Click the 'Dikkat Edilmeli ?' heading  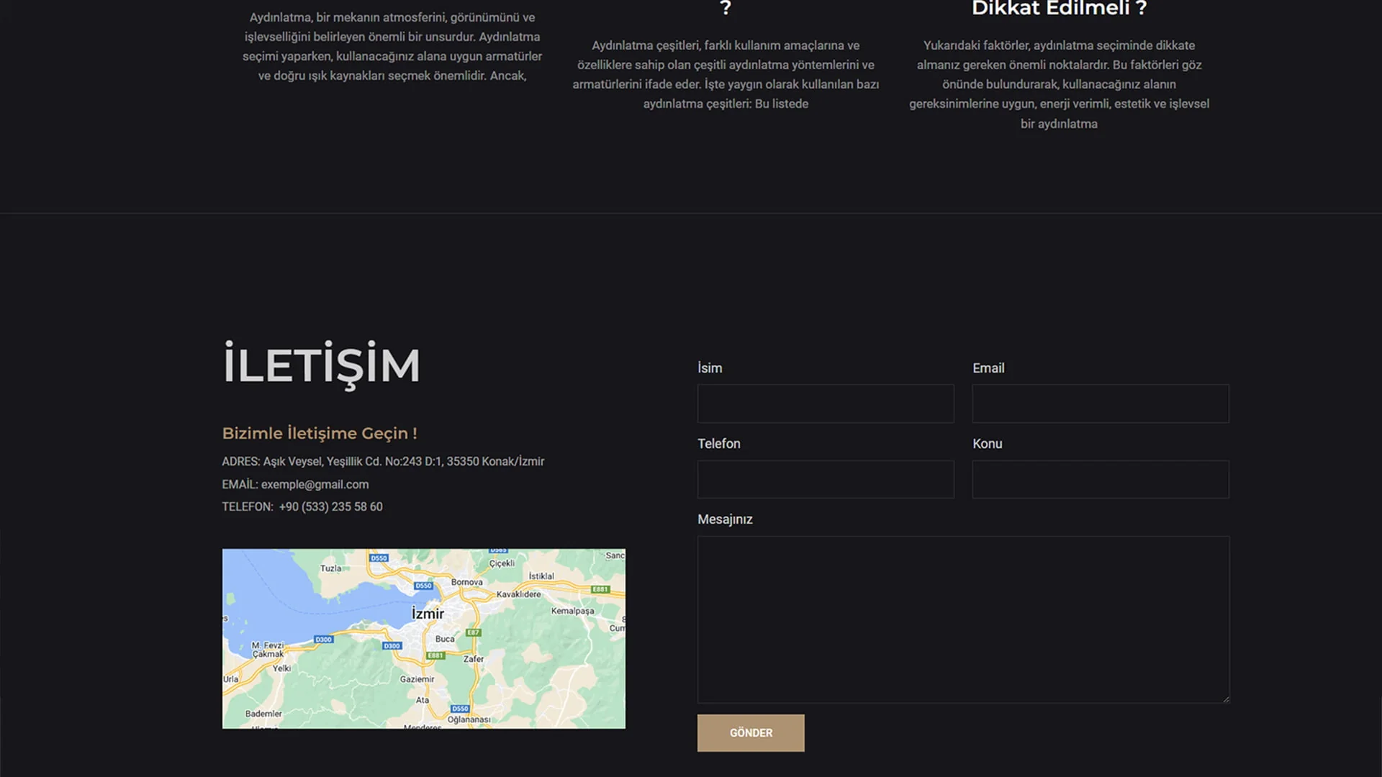[1058, 9]
